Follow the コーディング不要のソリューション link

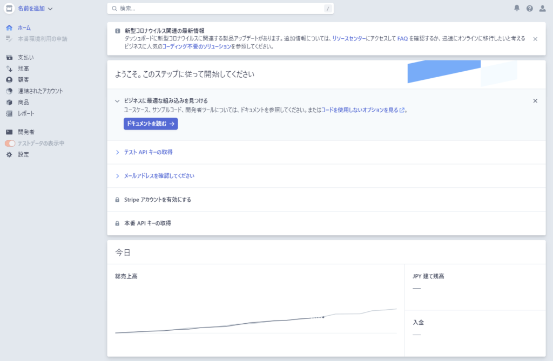point(197,46)
